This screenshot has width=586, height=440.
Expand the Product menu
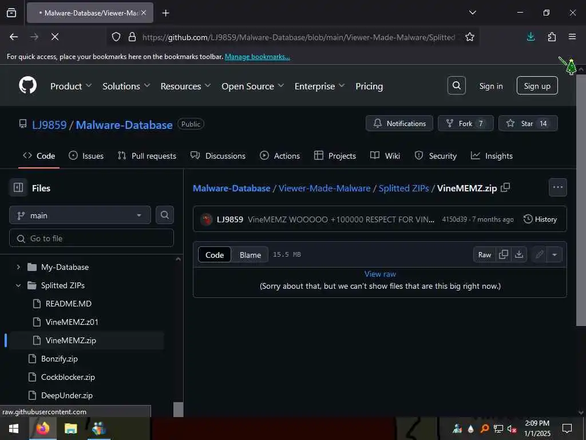pyautogui.click(x=70, y=86)
